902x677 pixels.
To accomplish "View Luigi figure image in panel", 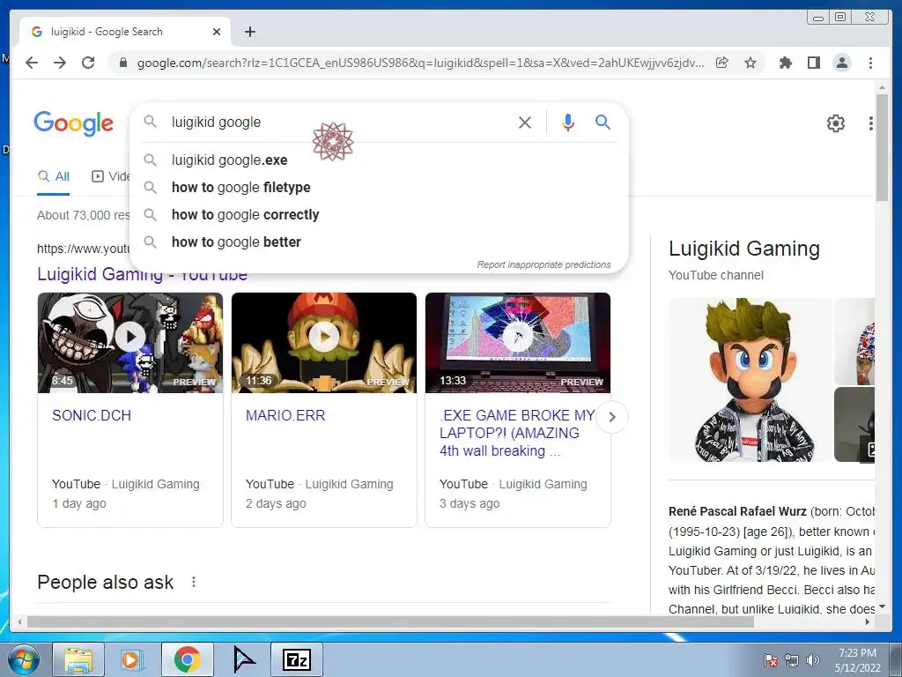I will 750,380.
